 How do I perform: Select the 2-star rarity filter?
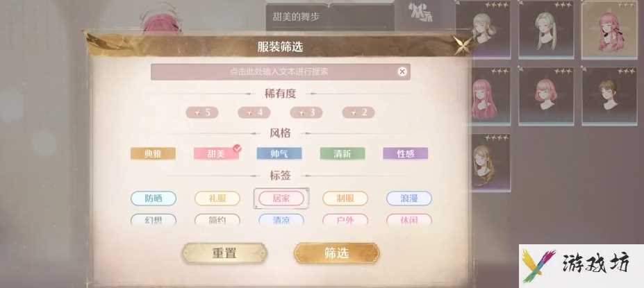pyautogui.click(x=358, y=112)
